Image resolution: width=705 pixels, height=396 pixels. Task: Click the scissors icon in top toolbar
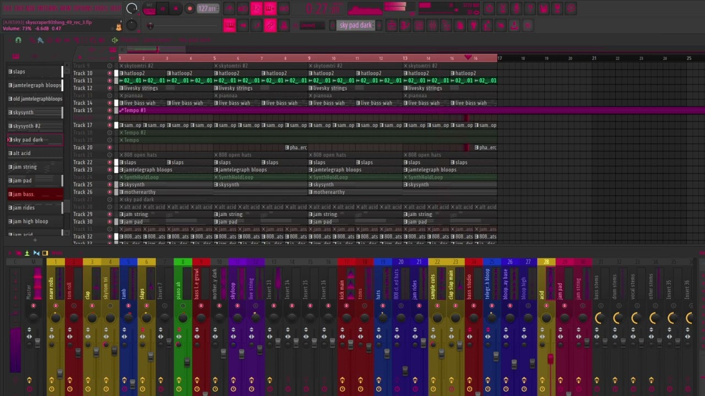[x=502, y=8]
